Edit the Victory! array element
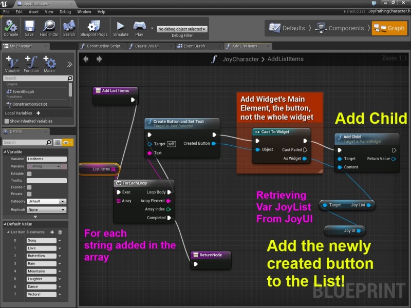 pos(42,294)
